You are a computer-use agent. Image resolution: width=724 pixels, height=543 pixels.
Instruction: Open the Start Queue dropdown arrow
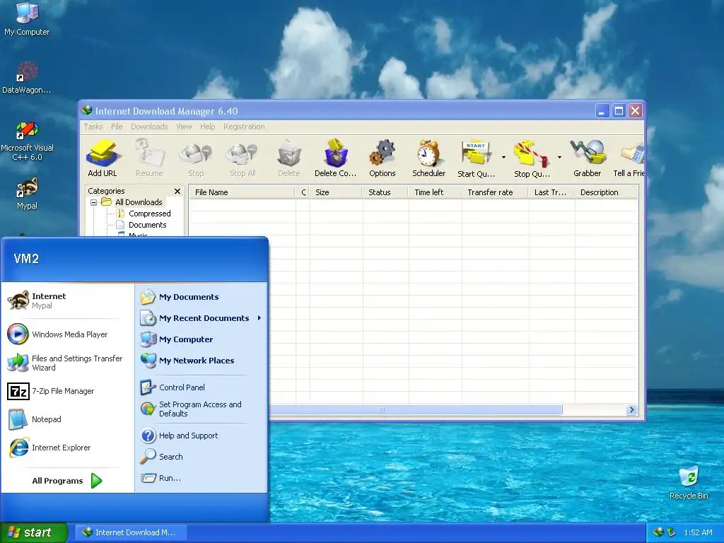tap(503, 158)
